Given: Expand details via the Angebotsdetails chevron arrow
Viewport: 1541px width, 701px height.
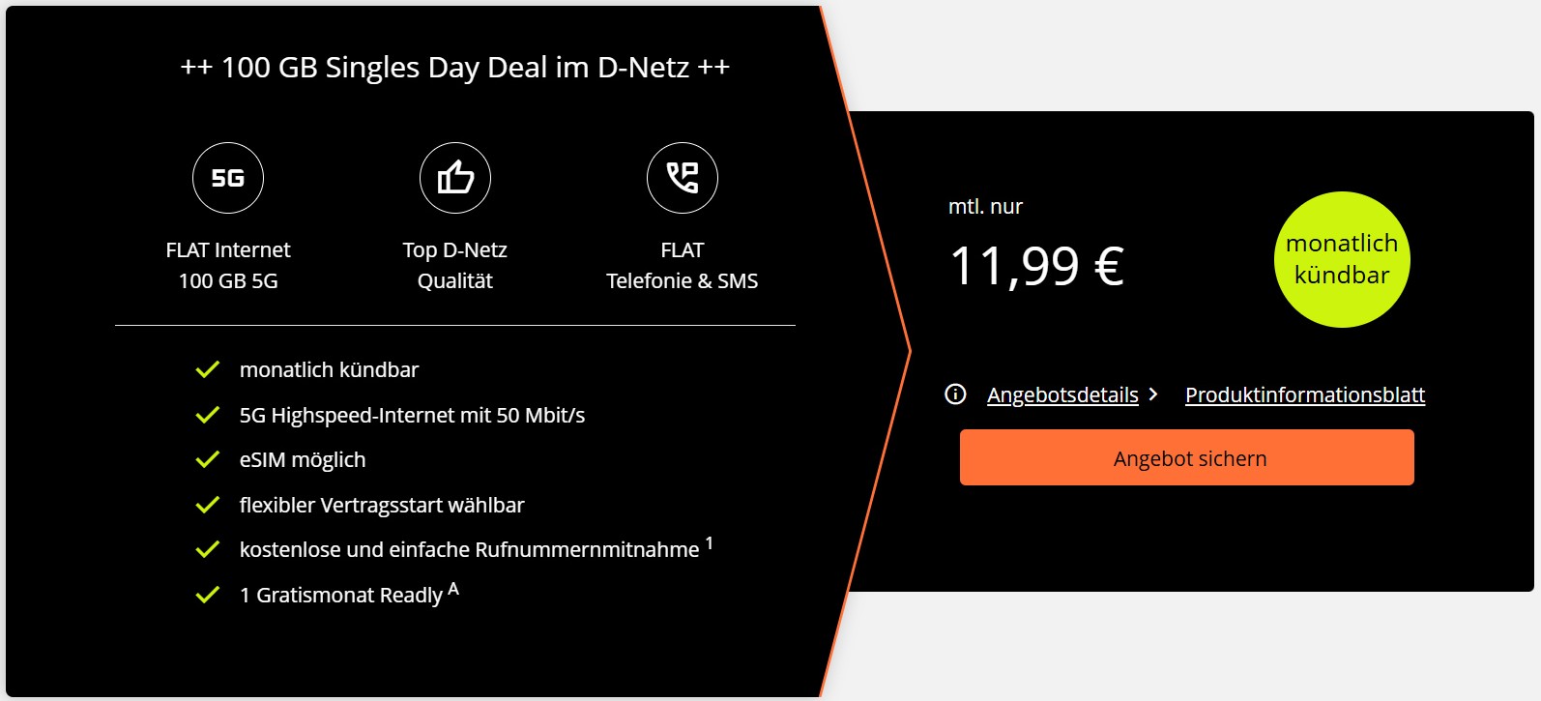Looking at the screenshot, I should (x=1153, y=394).
